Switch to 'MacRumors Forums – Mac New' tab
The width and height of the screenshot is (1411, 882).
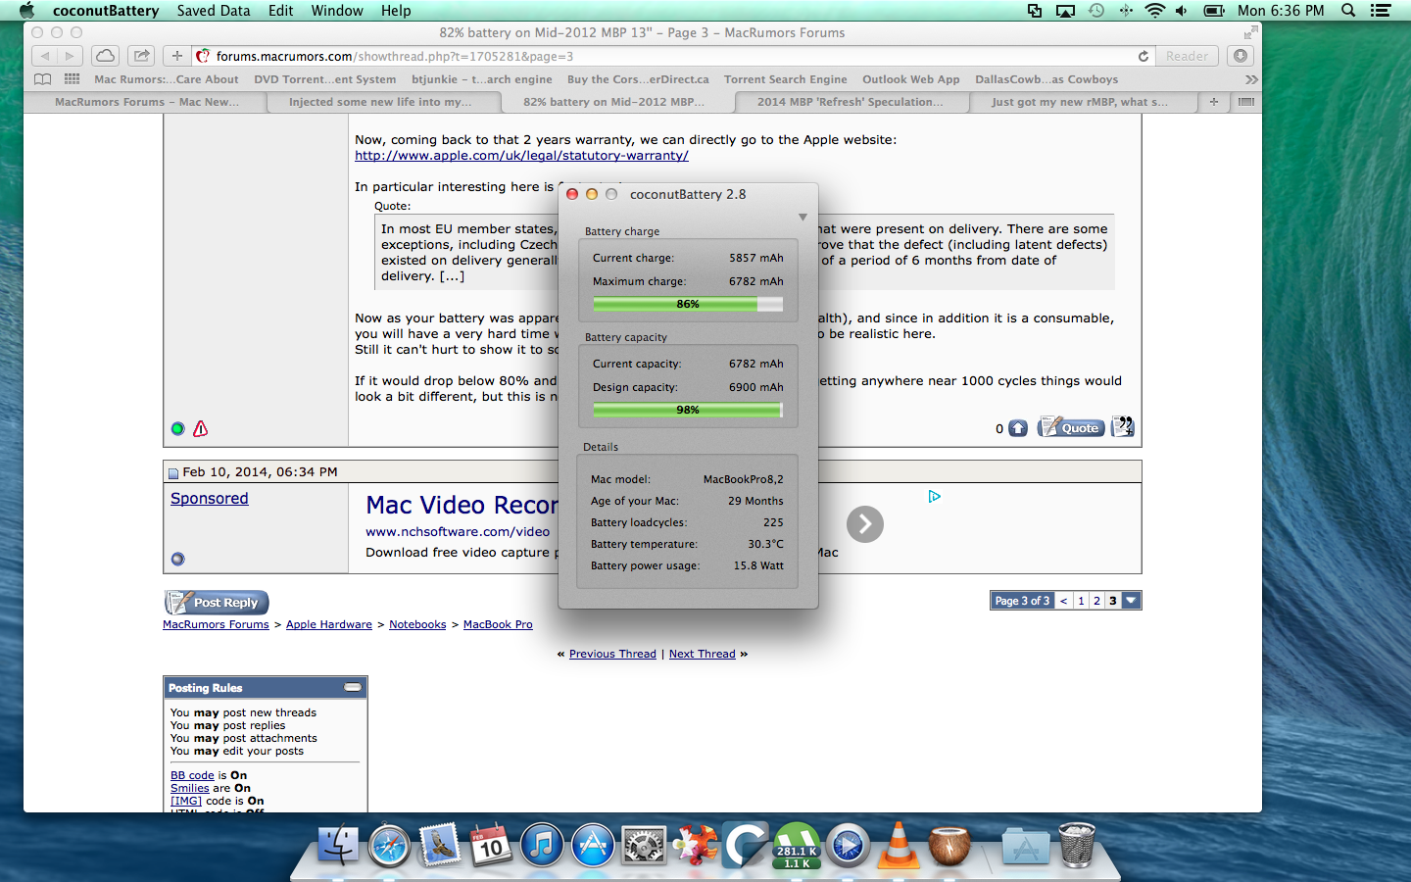pos(147,102)
